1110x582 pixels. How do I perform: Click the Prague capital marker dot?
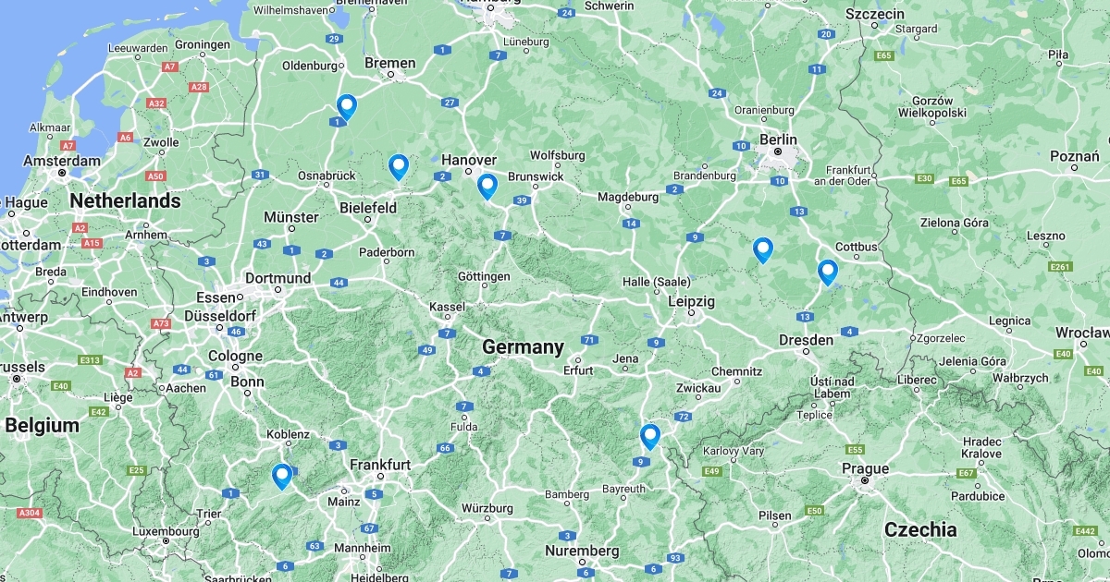point(864,480)
